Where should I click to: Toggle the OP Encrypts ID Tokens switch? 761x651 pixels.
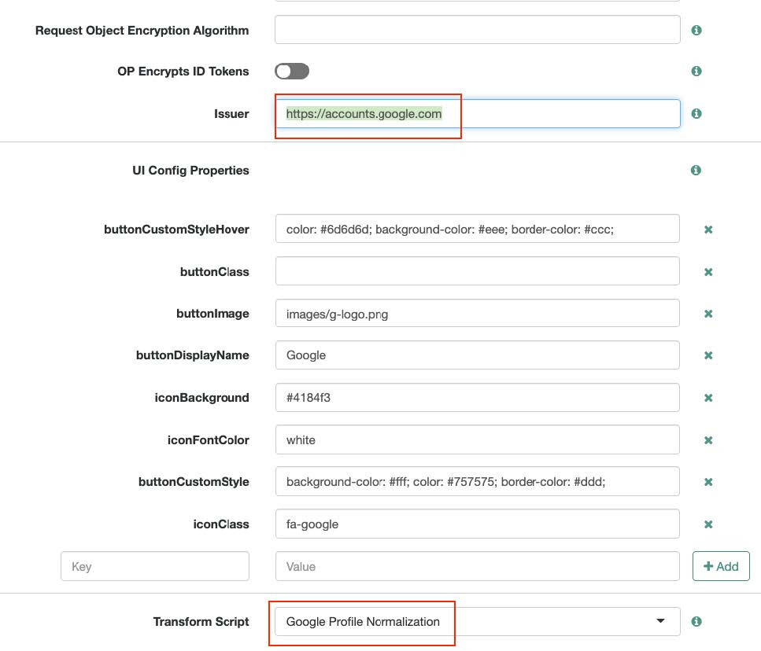point(292,72)
